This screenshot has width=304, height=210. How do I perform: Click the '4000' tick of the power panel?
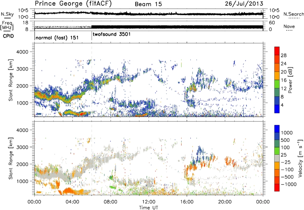pos(22,52)
